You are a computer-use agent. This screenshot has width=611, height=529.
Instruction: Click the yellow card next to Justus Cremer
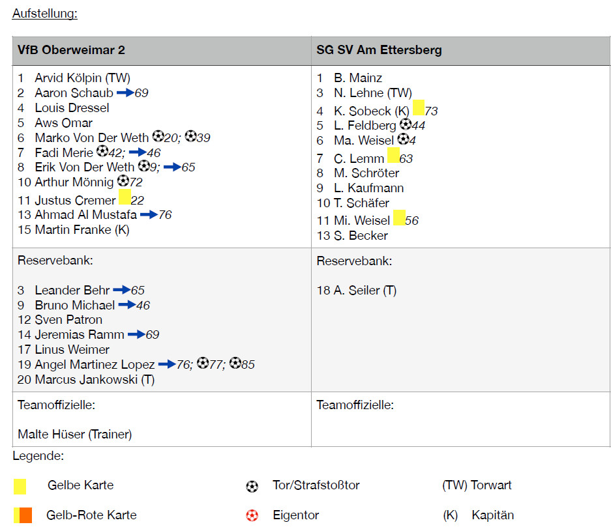pyautogui.click(x=125, y=197)
